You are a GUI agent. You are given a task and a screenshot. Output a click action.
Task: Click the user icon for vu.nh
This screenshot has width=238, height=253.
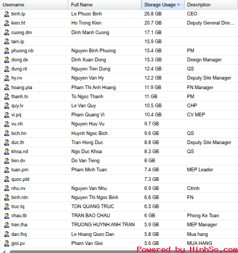click(6, 124)
